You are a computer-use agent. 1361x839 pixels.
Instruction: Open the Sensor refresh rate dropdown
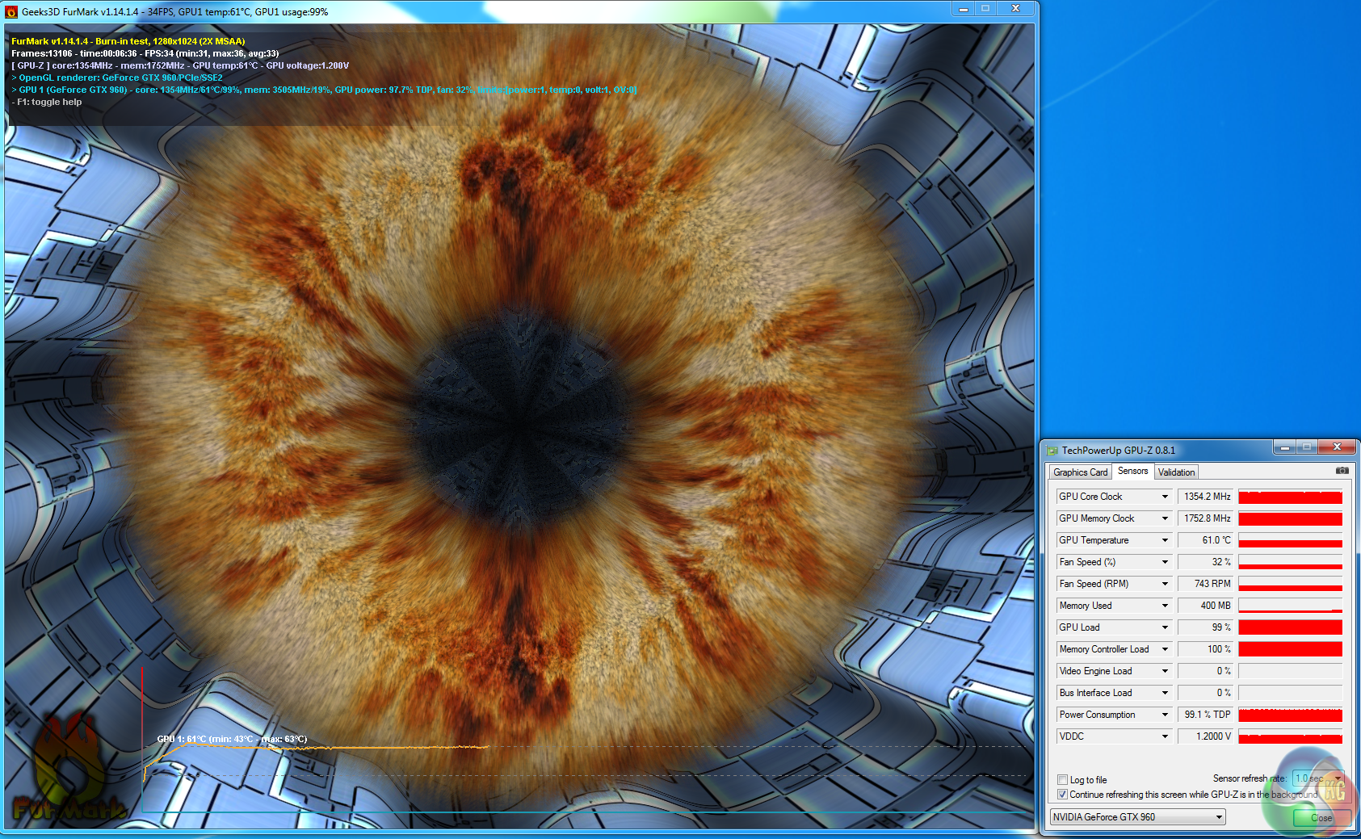pyautogui.click(x=1338, y=778)
